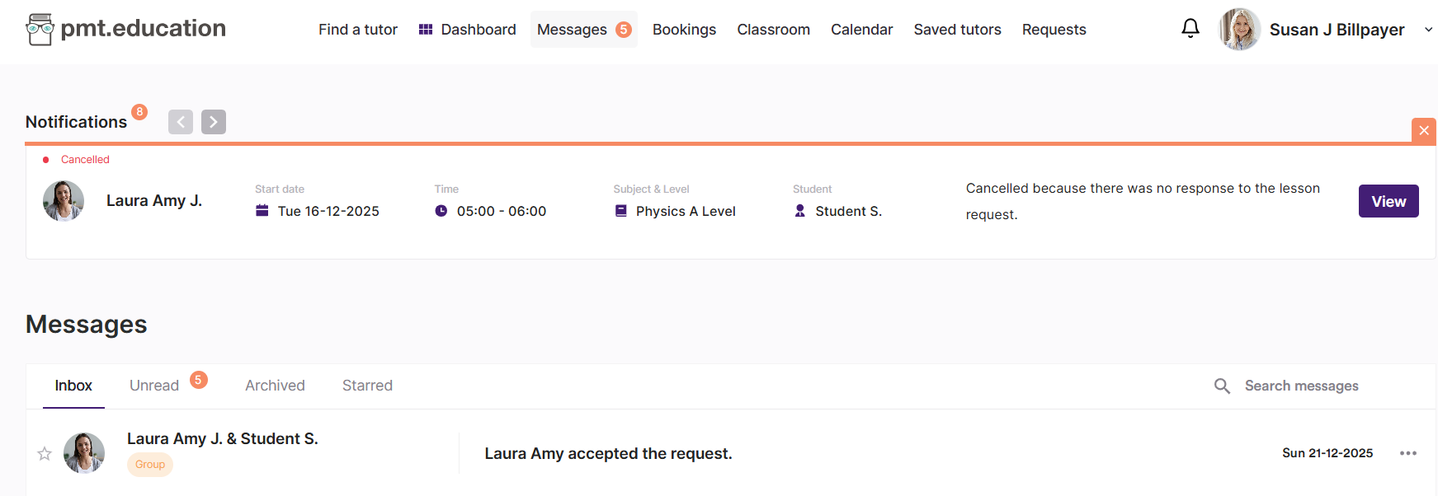This screenshot has width=1438, height=496.
Task: Expand the Susan J Billpayer account menu
Action: pyautogui.click(x=1428, y=30)
